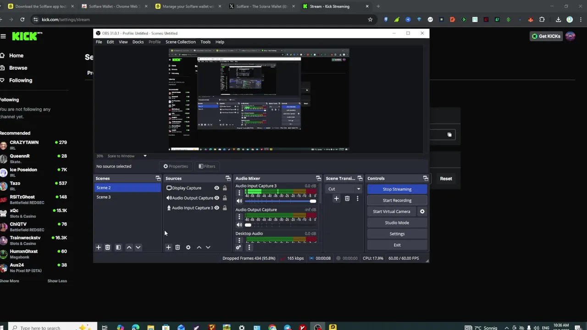Enable Studio Mode
Image resolution: width=587 pixels, height=330 pixels.
tap(397, 223)
